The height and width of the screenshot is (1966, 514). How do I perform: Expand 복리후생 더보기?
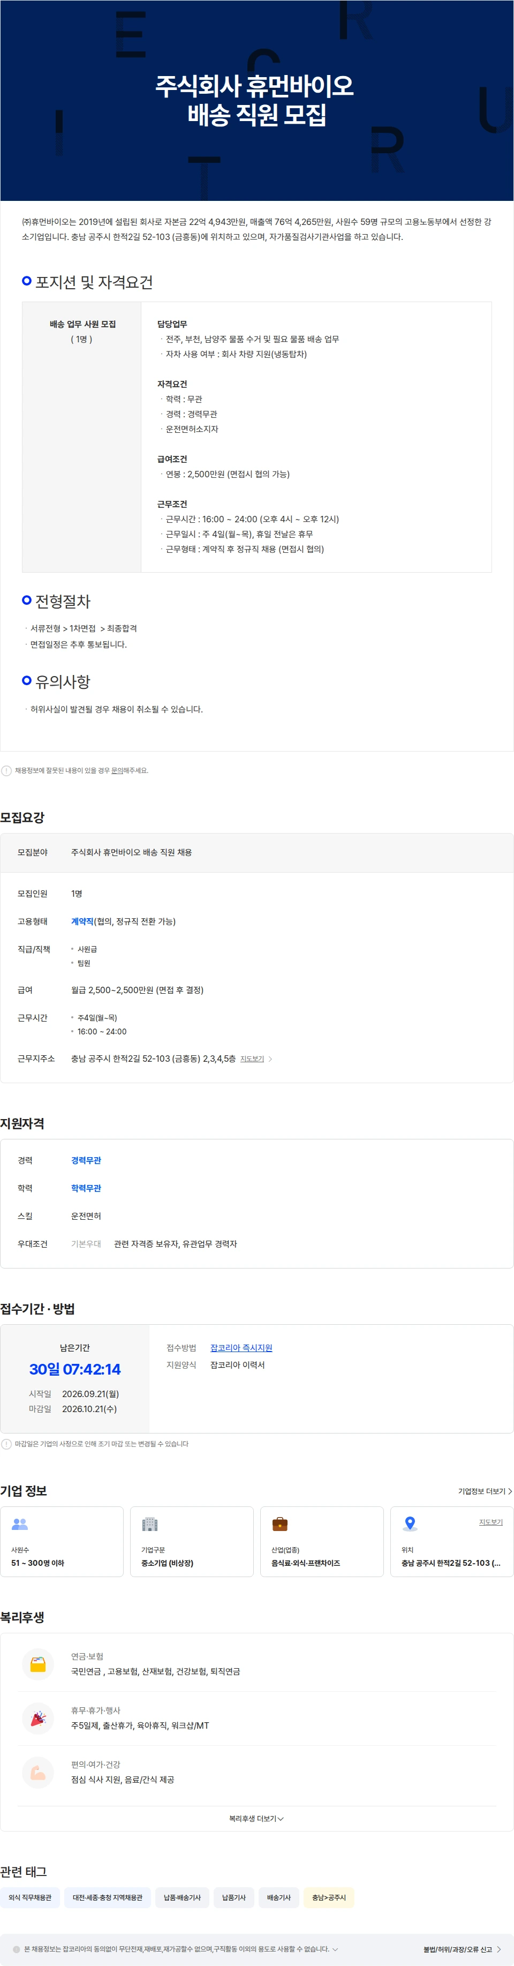(x=256, y=1819)
